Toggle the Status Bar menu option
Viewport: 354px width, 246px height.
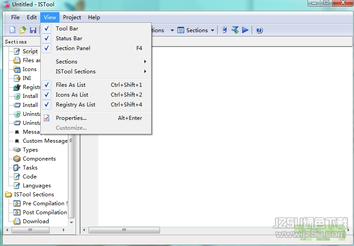97,38
